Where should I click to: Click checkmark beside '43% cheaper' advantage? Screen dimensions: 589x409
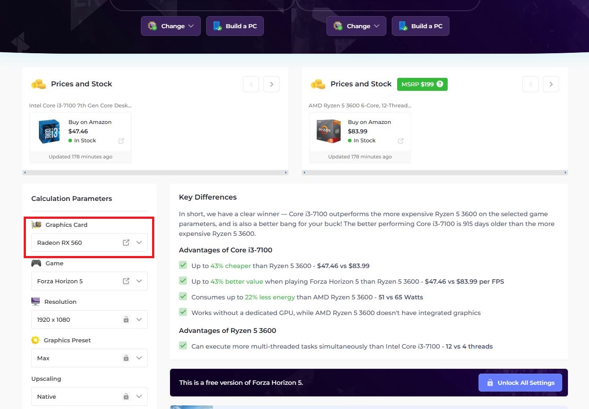pyautogui.click(x=183, y=265)
